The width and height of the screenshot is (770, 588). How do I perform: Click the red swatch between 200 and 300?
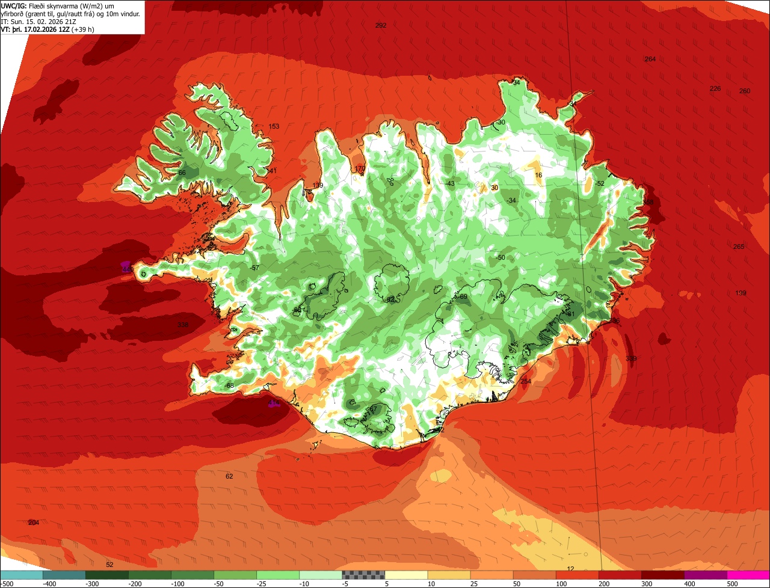[620, 575]
